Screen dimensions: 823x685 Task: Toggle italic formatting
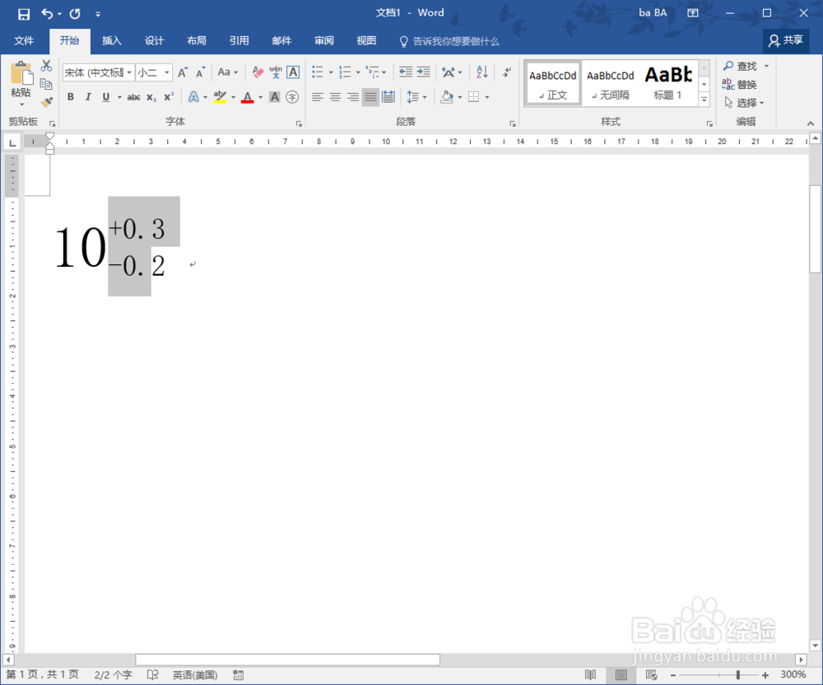point(88,97)
